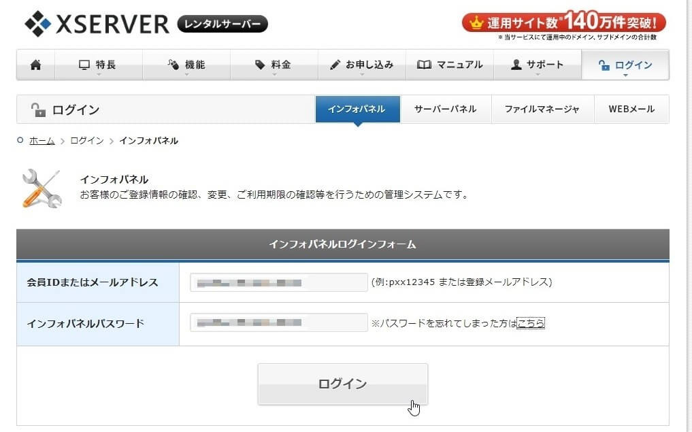
Task: Click the padlock icon beside ログイン in navigation
Action: pyautogui.click(x=604, y=65)
